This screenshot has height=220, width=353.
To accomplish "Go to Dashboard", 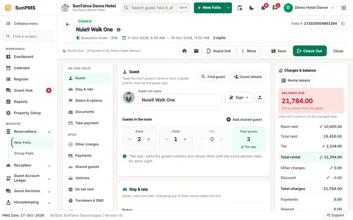I will [28, 57].
